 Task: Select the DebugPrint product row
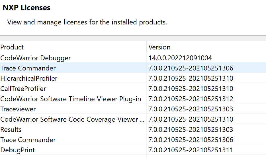(x=133, y=150)
